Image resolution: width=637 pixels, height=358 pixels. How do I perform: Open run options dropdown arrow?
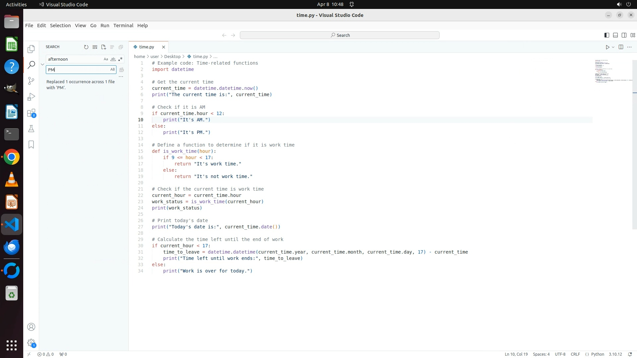pyautogui.click(x=613, y=47)
